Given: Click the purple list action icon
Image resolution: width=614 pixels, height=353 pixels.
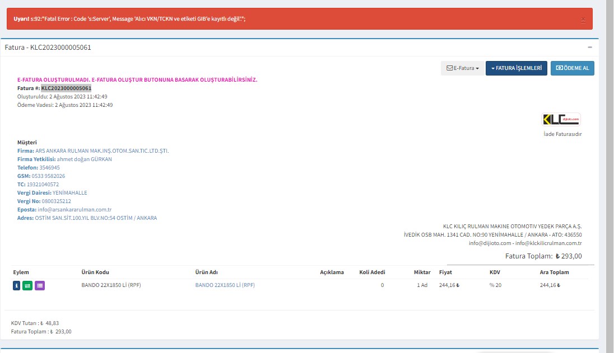Looking at the screenshot, I should 40,285.
